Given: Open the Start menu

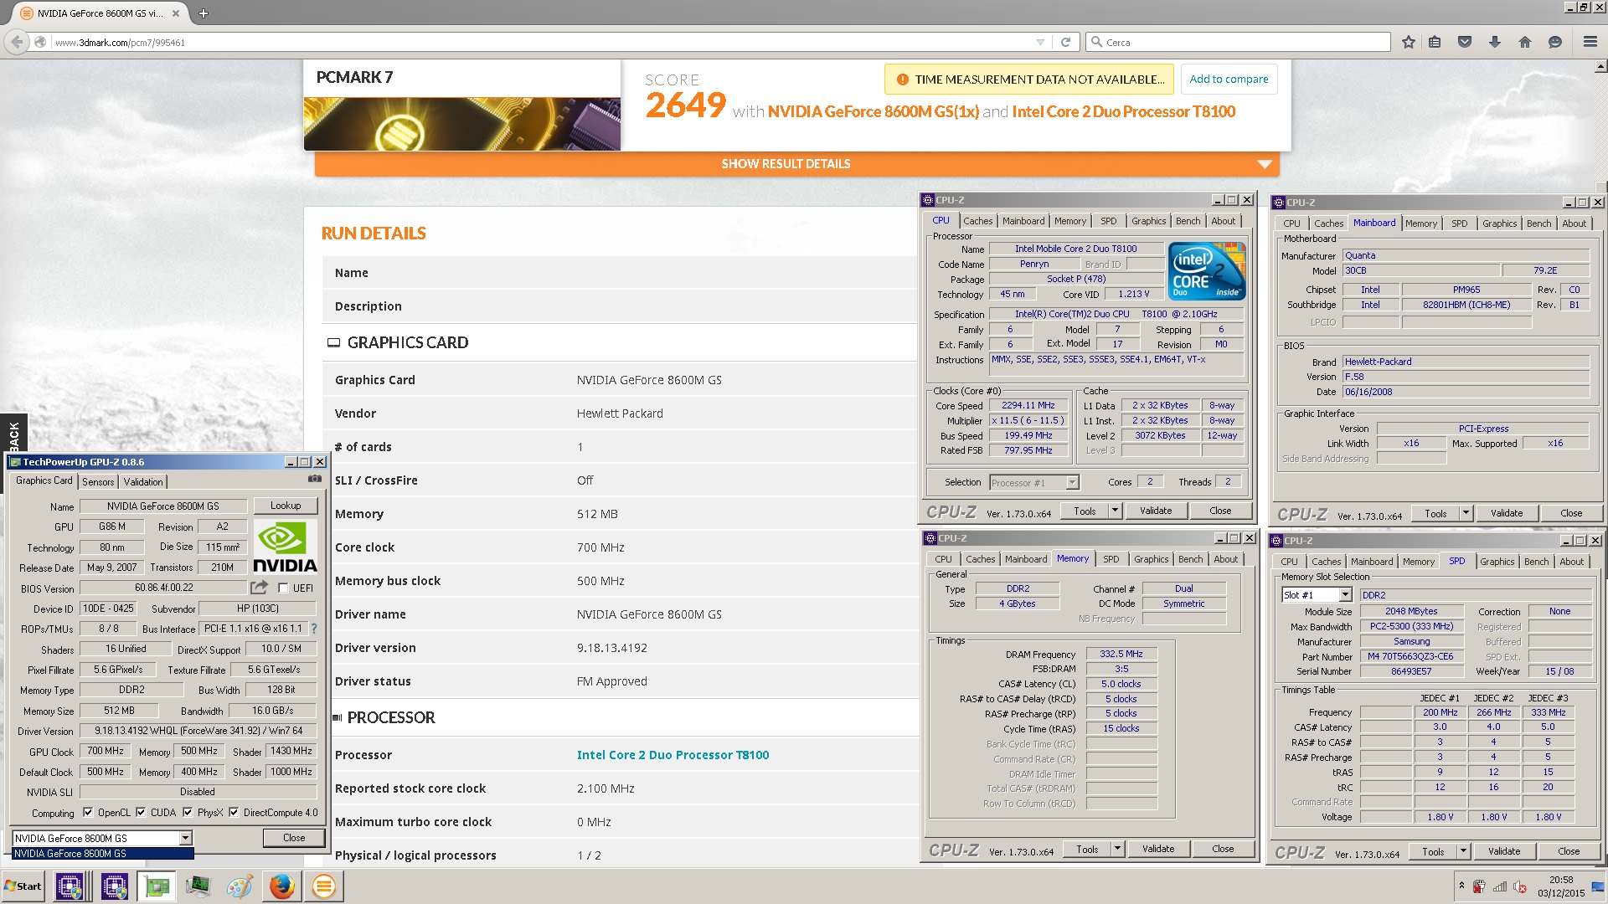Looking at the screenshot, I should [x=23, y=886].
